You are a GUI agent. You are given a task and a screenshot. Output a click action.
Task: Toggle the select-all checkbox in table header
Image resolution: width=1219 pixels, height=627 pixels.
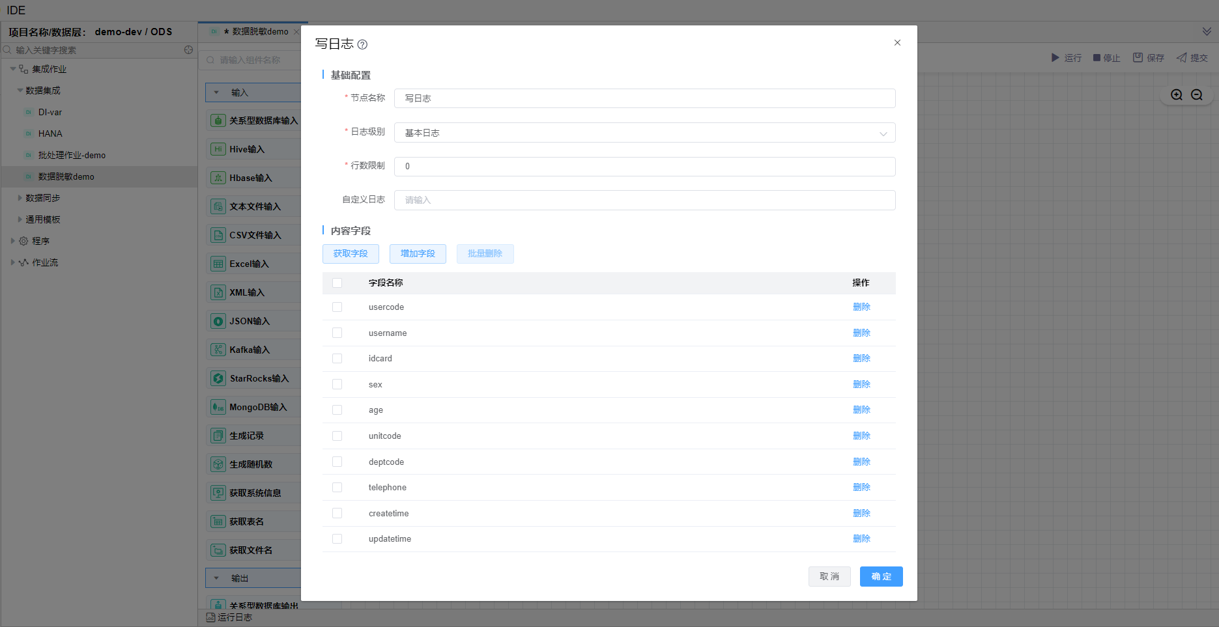[337, 283]
